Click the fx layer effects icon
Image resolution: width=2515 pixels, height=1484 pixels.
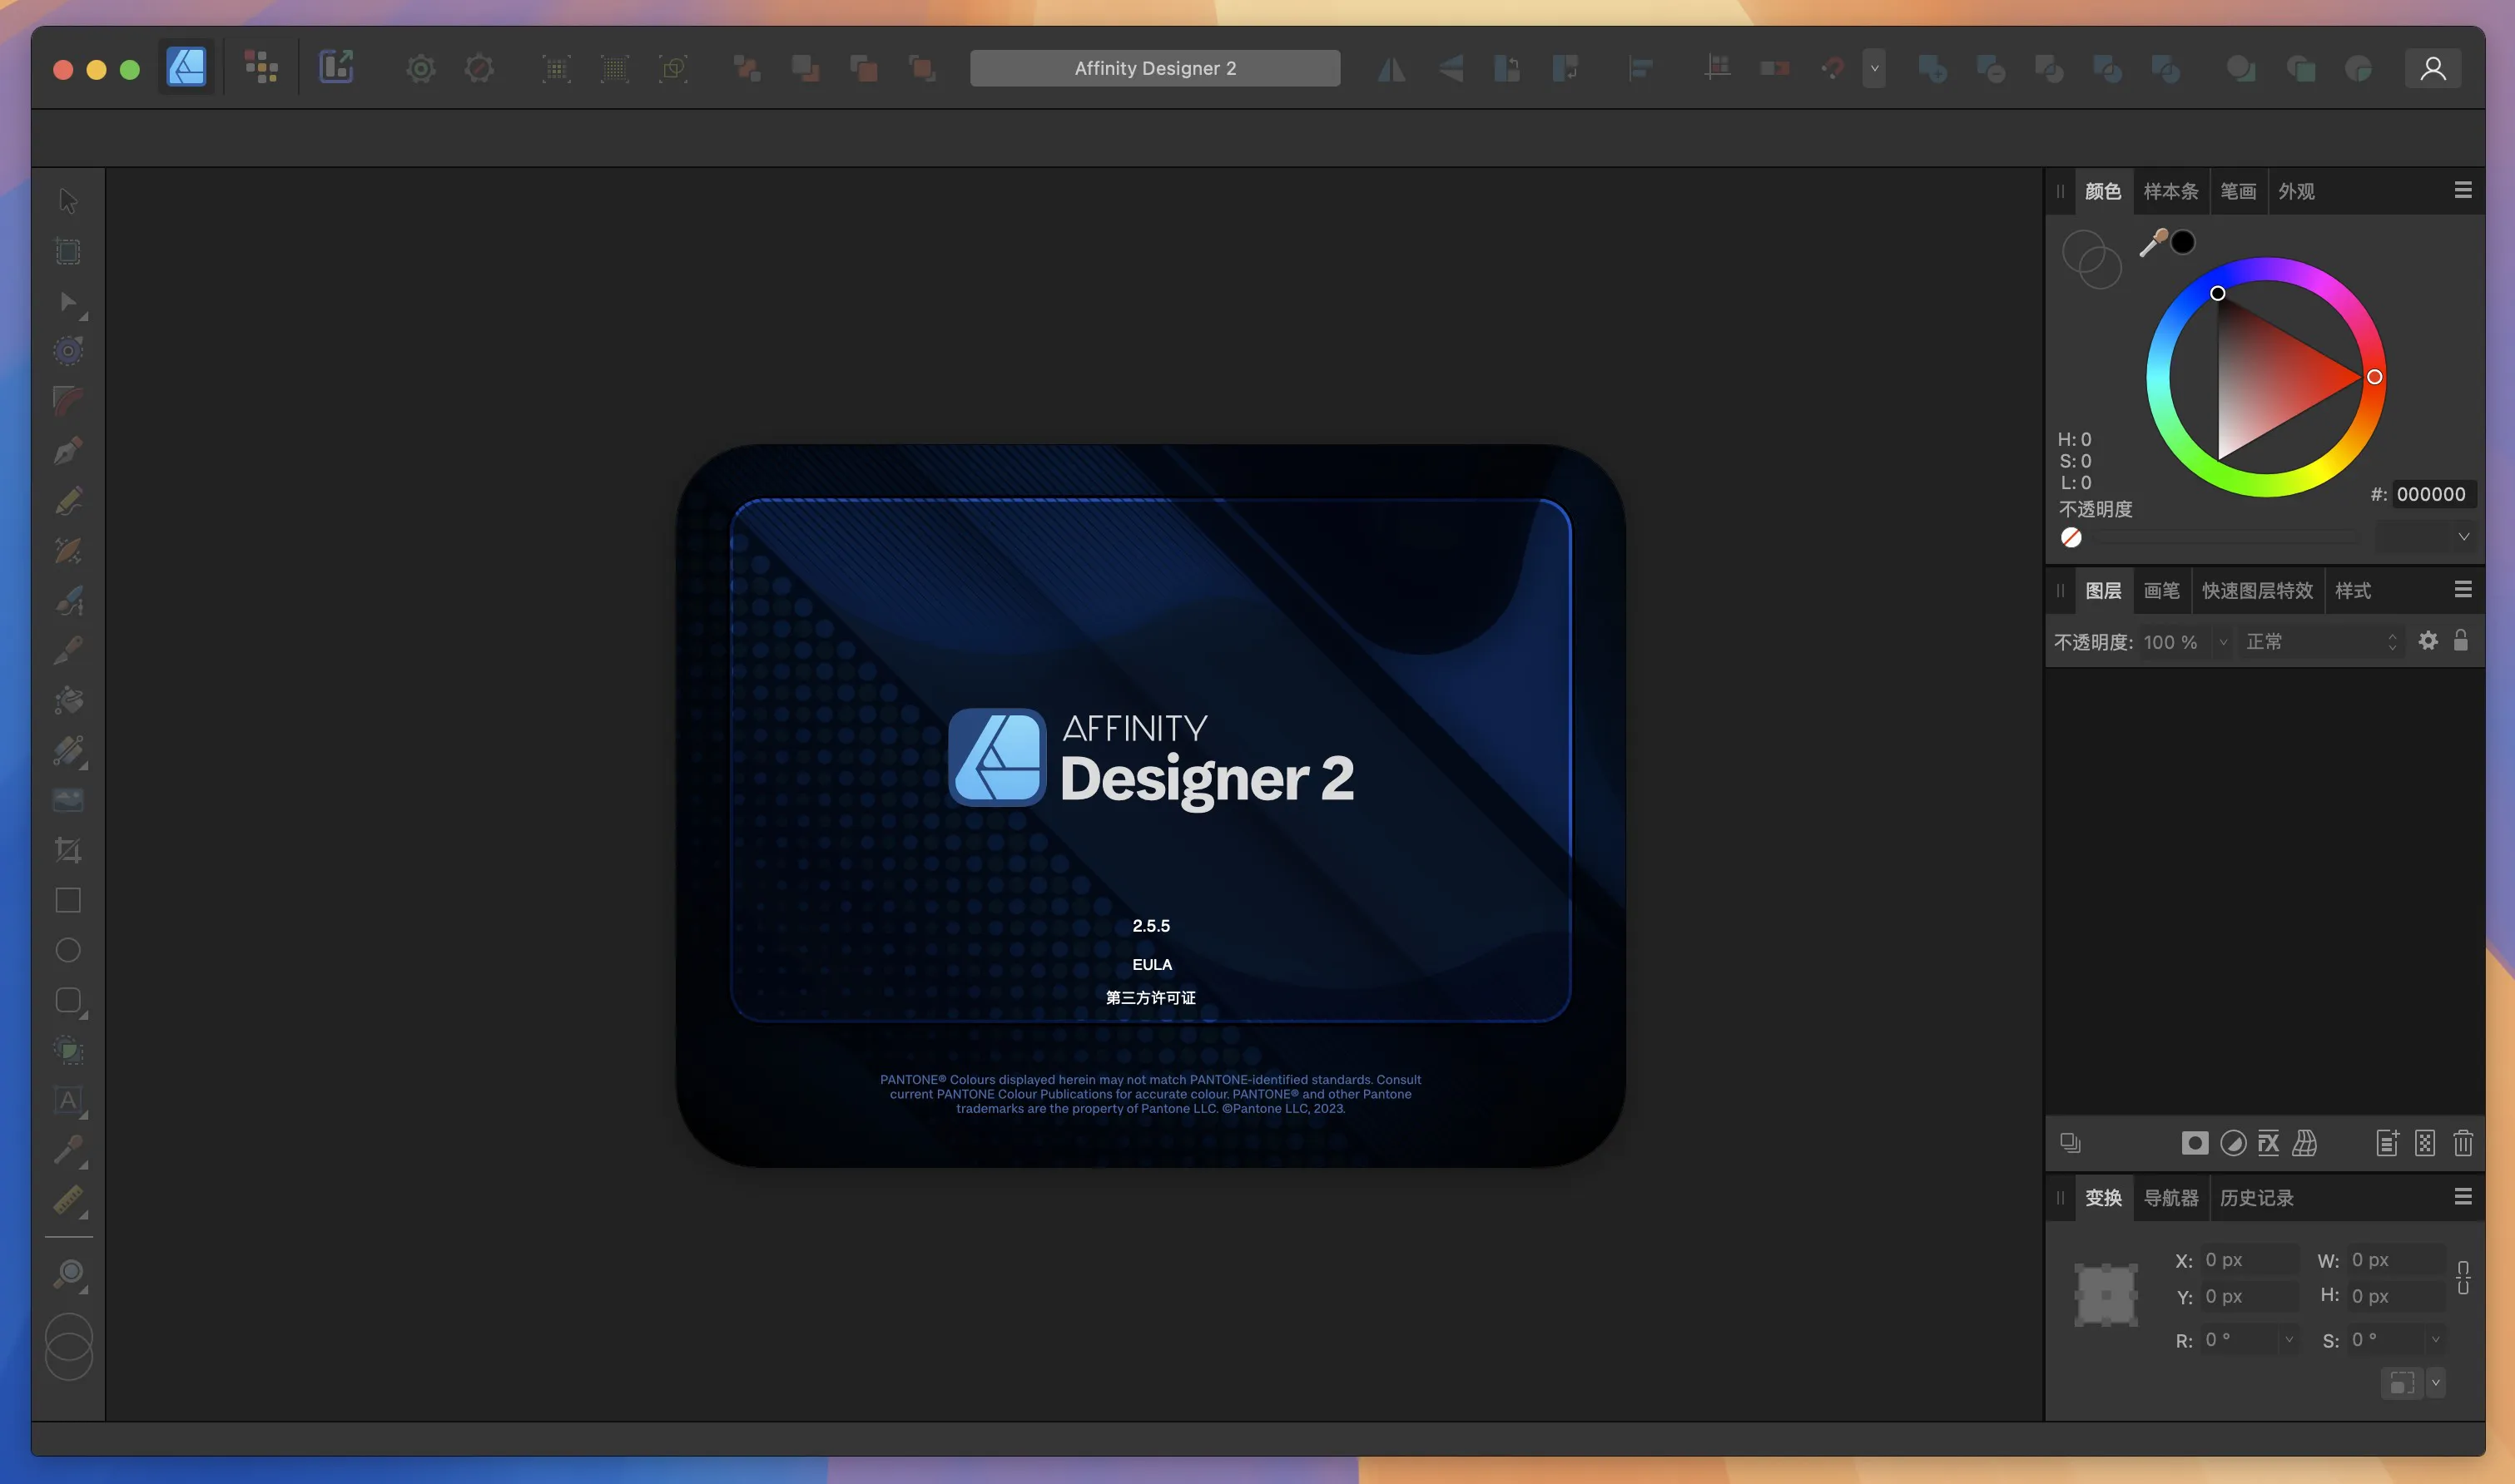(2269, 1143)
